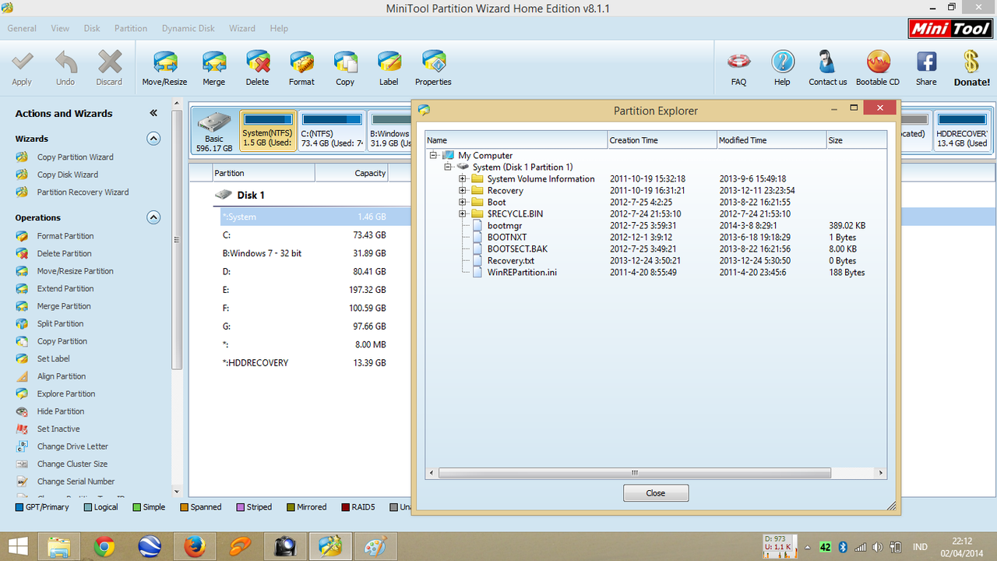Open the View menu
The image size is (997, 561).
point(60,28)
